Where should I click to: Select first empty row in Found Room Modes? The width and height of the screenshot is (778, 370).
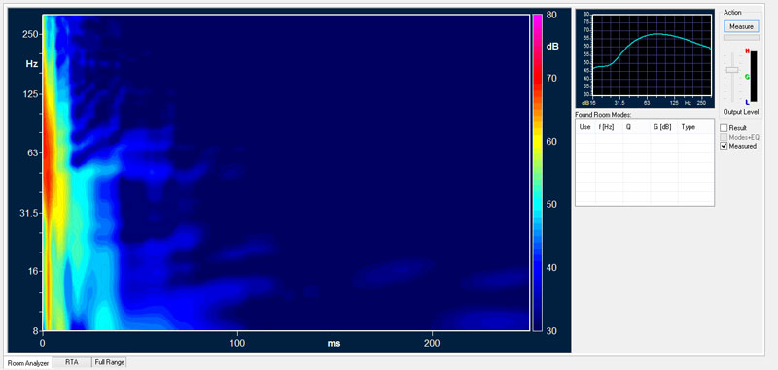pyautogui.click(x=645, y=139)
